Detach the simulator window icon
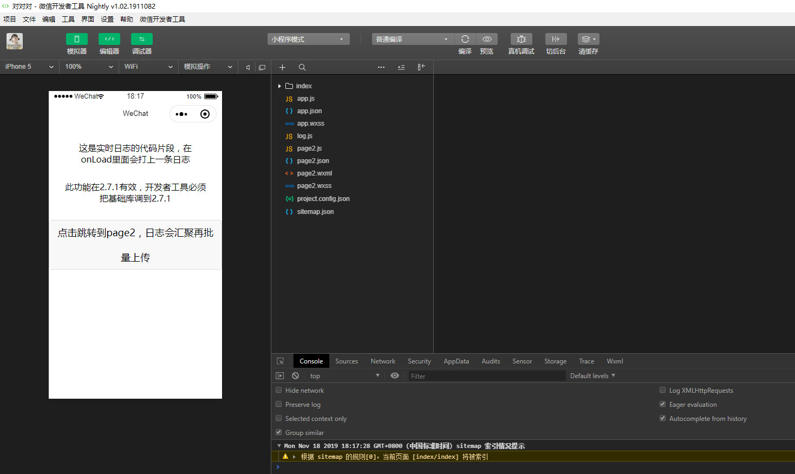 pos(262,67)
